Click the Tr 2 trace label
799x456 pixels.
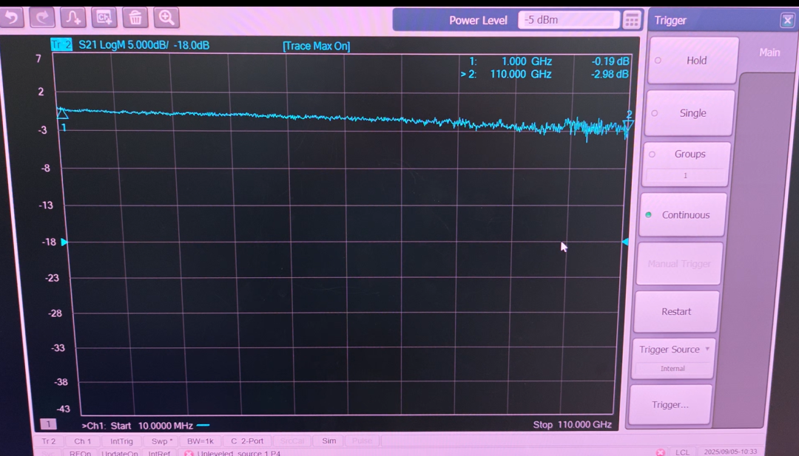coord(61,45)
